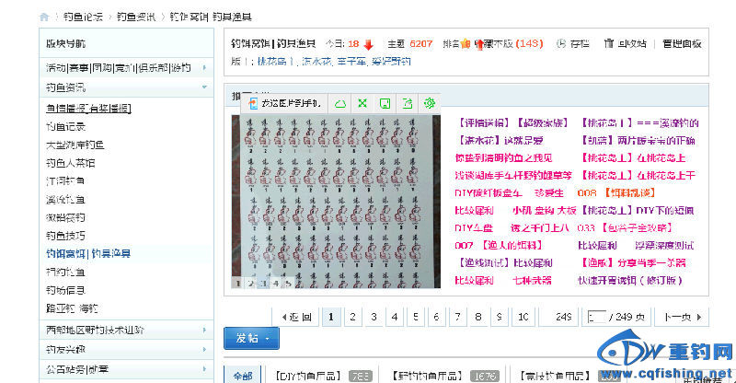This screenshot has width=736, height=383.
Task: Open the 钓鱼人茶馆 sidebar board
Action: pyautogui.click(x=71, y=163)
